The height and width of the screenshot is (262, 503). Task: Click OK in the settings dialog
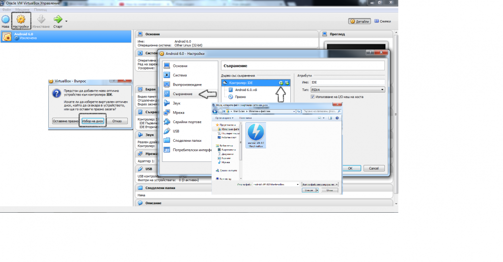(x=350, y=168)
